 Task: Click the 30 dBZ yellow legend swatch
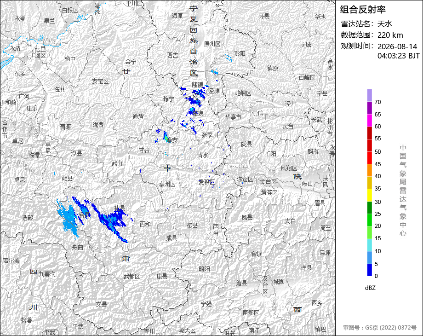click(x=370, y=195)
